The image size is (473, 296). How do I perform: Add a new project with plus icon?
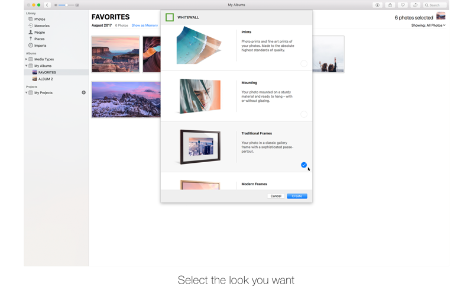point(83,92)
